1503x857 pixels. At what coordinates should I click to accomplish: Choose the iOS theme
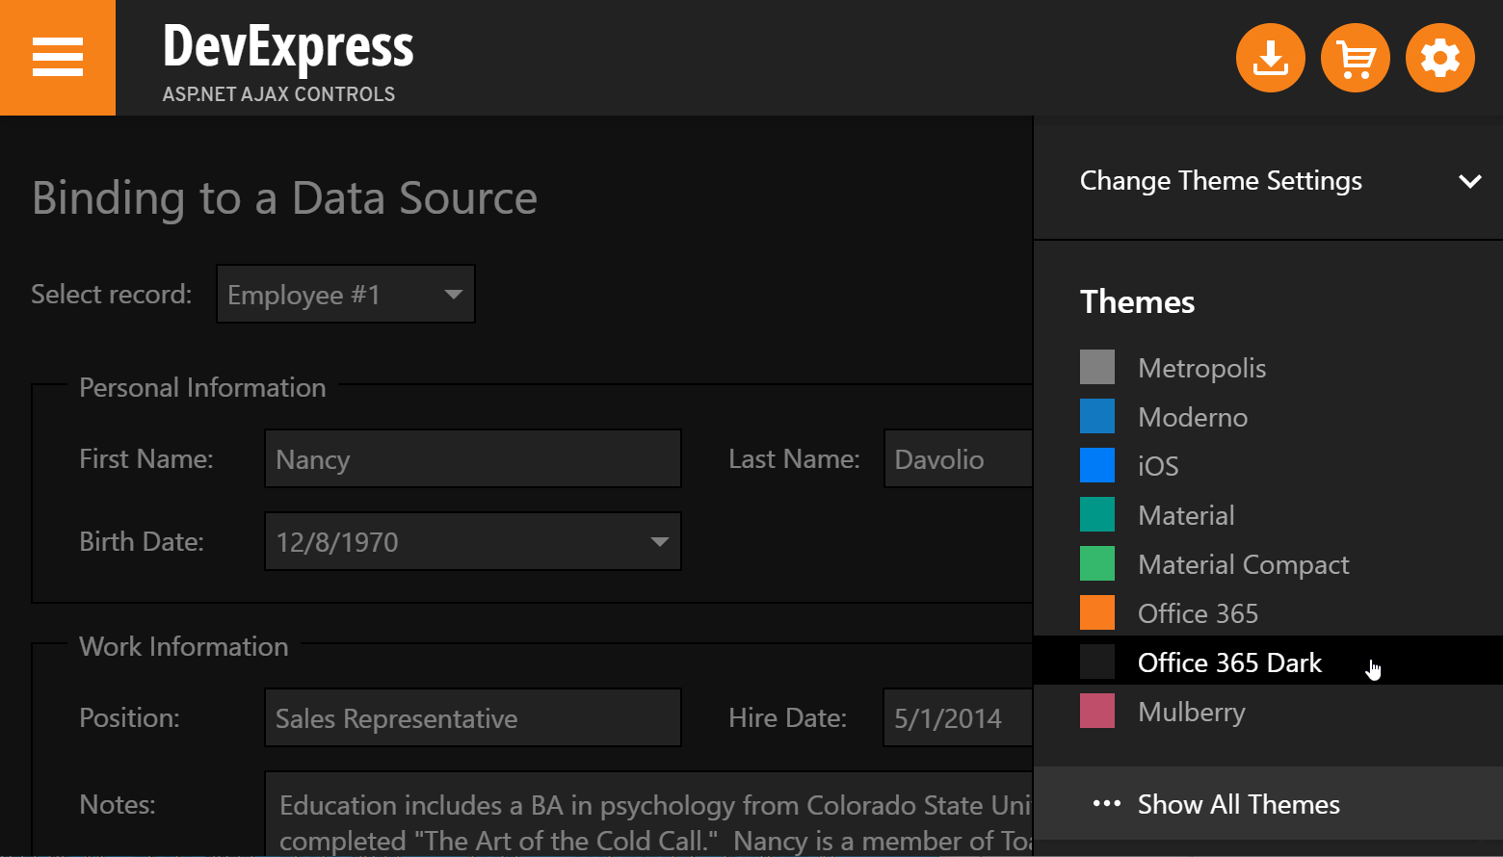point(1268,466)
